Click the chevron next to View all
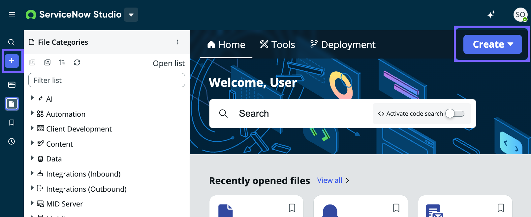 pyautogui.click(x=347, y=181)
